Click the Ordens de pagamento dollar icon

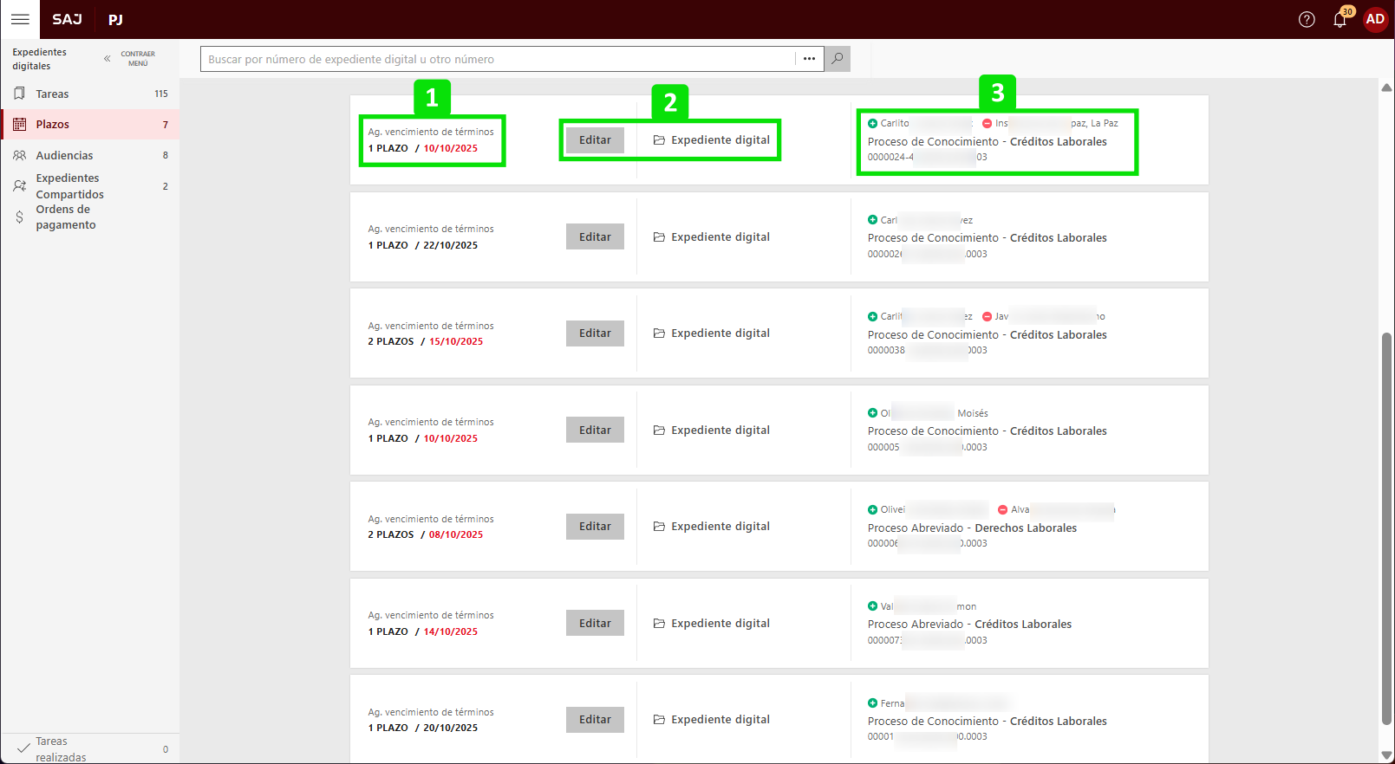coord(20,217)
